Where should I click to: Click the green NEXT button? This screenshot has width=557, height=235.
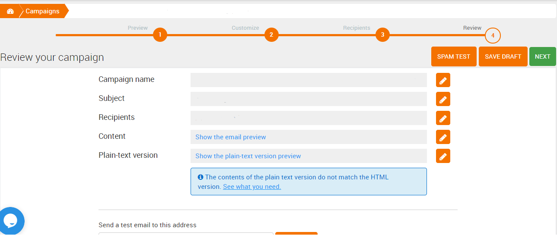(x=542, y=56)
